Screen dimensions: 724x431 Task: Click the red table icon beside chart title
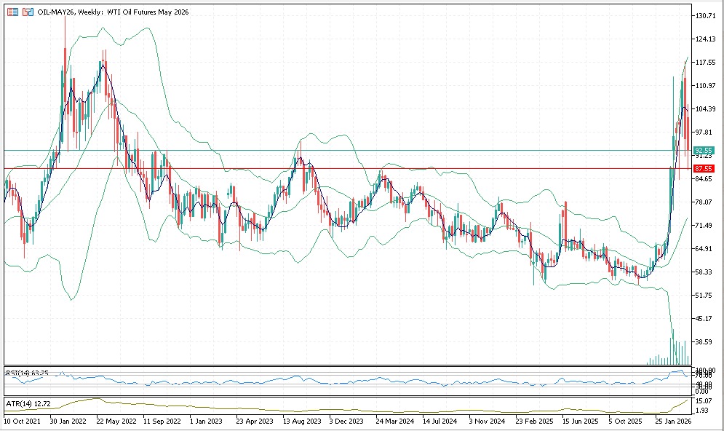(13, 12)
